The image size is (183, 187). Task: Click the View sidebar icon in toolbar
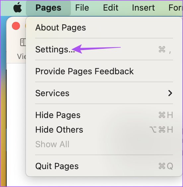point(23,42)
